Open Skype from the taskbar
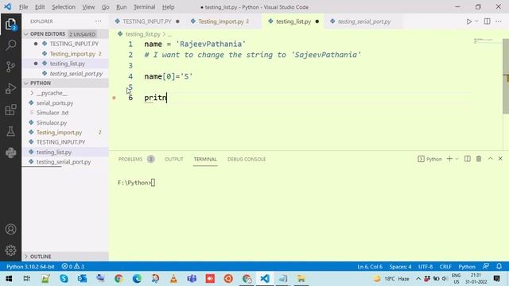Screen dimensions: 509x286 tap(64, 279)
